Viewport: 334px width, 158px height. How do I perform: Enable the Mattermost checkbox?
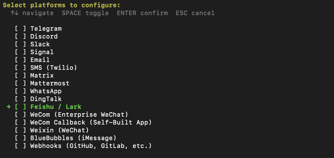coord(20,83)
